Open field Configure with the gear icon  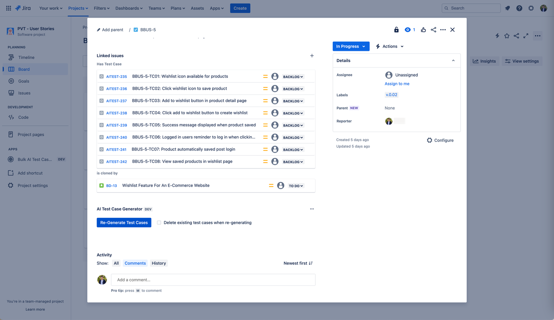(x=440, y=140)
